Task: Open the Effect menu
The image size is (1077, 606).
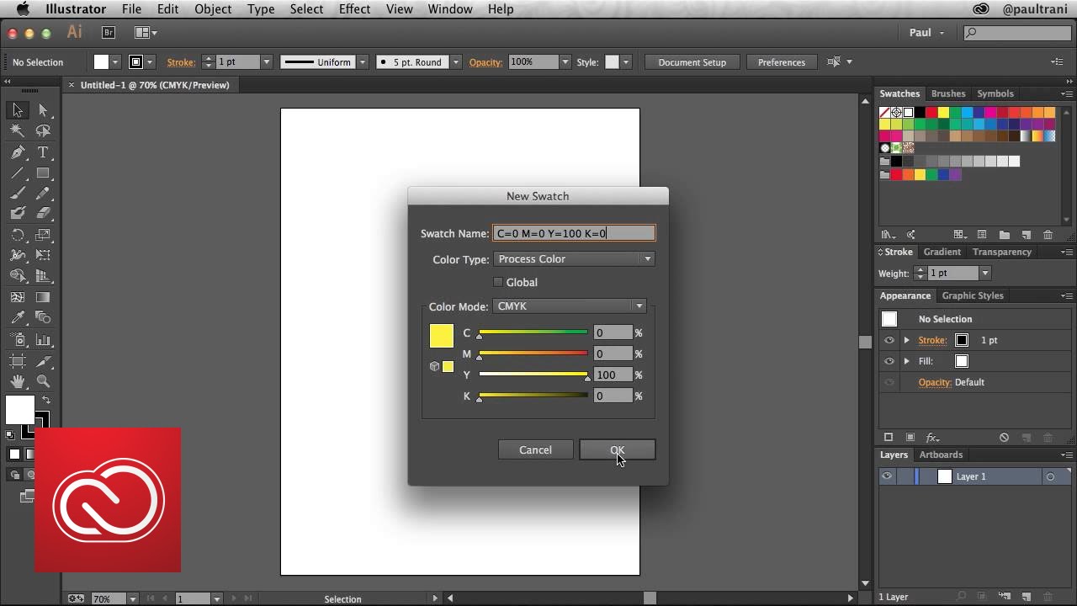Action: coord(354,9)
